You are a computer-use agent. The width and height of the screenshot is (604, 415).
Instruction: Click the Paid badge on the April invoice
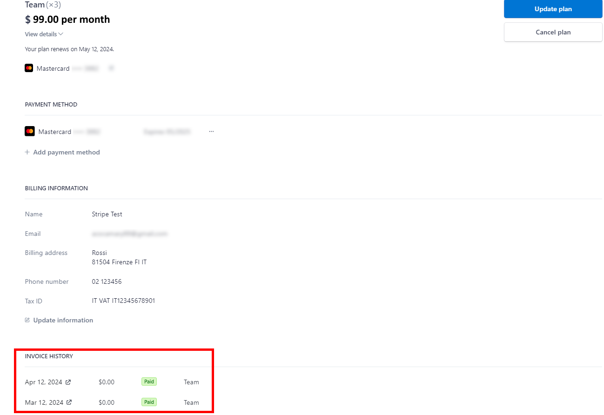(149, 382)
